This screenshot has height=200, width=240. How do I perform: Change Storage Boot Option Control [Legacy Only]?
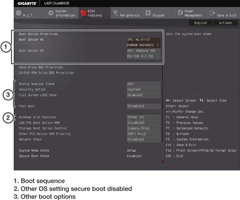click(144, 128)
